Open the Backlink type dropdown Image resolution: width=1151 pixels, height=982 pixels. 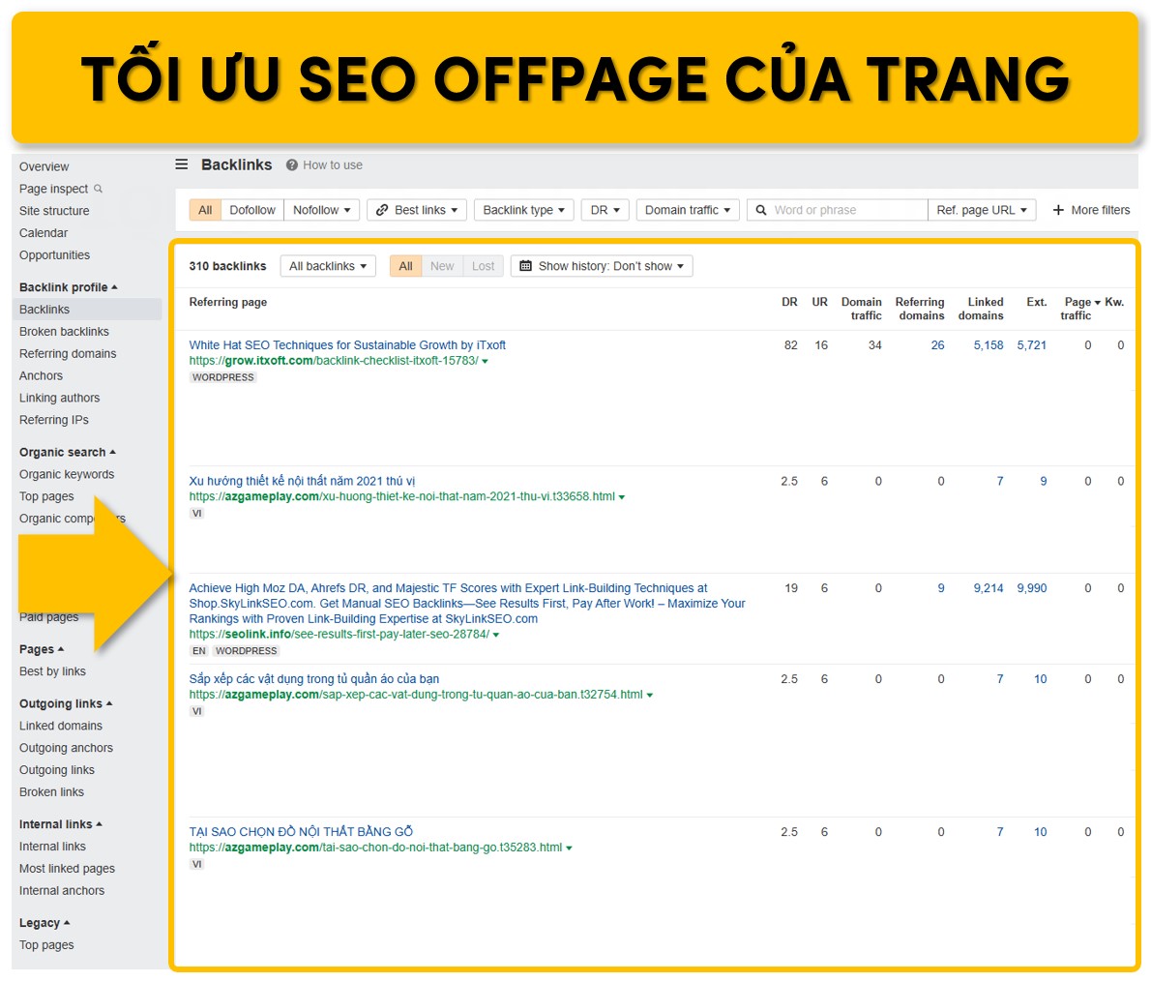(x=523, y=210)
